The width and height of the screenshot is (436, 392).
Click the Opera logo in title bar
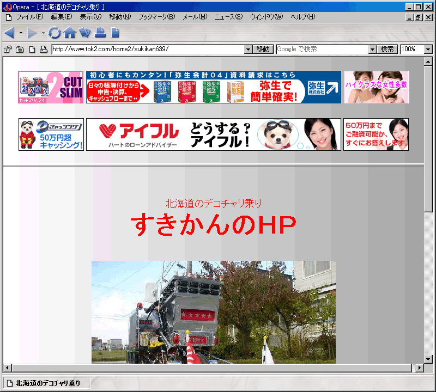[7, 7]
